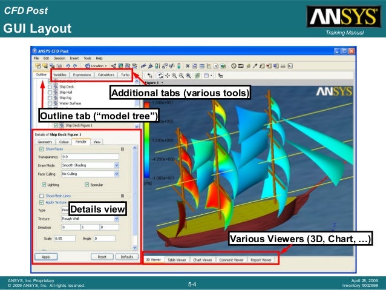Viewport: 386px width, 290px height.
Task: Toggle the Specular checkbox
Action: click(87, 185)
